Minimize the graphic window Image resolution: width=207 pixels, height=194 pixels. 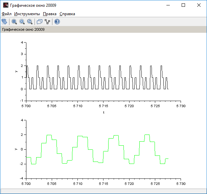click(168, 5)
